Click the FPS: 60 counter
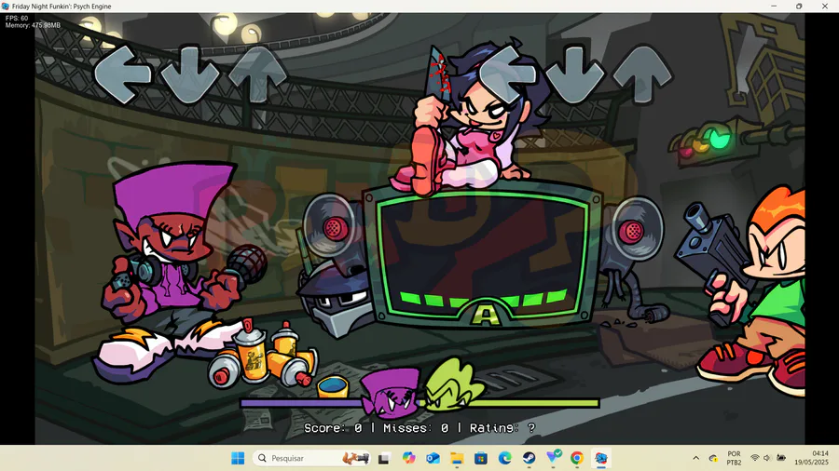 (17, 19)
